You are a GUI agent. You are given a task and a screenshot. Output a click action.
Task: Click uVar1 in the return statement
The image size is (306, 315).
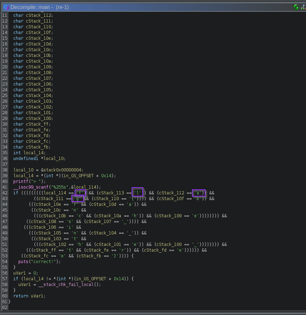click(x=38, y=296)
